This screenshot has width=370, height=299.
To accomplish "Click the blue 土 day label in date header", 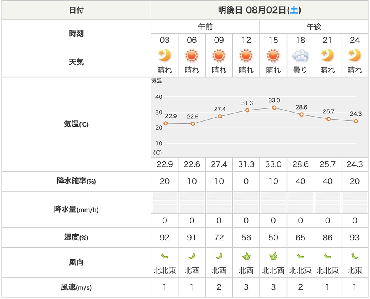I will pyautogui.click(x=294, y=10).
